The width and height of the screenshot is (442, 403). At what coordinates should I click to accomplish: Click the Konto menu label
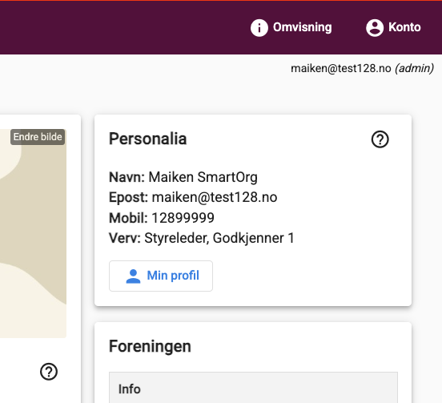(x=404, y=27)
